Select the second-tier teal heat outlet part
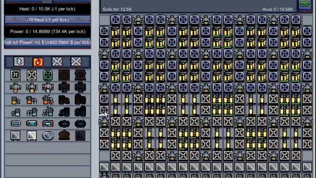 click(x=32, y=112)
